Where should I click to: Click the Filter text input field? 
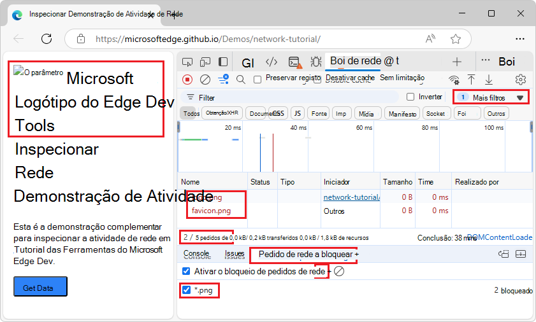(293, 97)
